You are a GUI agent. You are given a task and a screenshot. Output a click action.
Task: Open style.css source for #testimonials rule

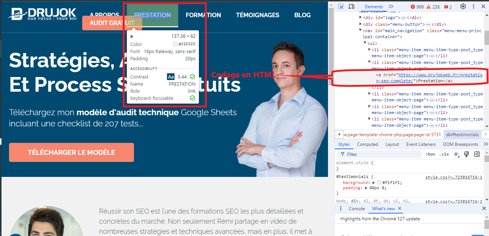point(453,177)
